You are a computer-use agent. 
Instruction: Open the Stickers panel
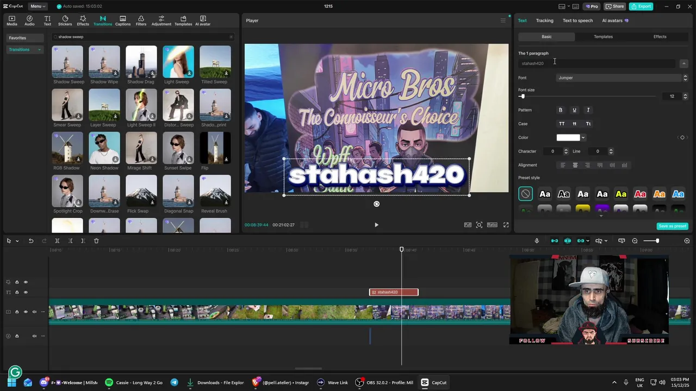pyautogui.click(x=65, y=21)
